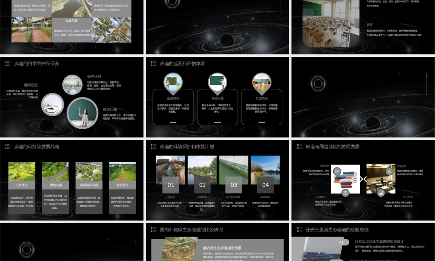Select the 03 numbered canal photo
The width and height of the screenshot is (435, 261).
click(234, 170)
